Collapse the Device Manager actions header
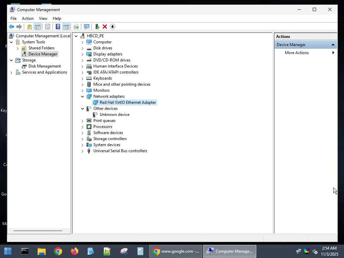 pos(333,45)
